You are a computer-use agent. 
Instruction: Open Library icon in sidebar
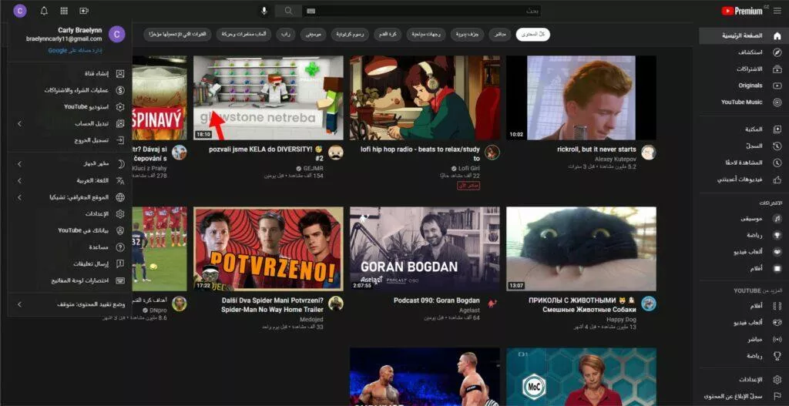[777, 129]
